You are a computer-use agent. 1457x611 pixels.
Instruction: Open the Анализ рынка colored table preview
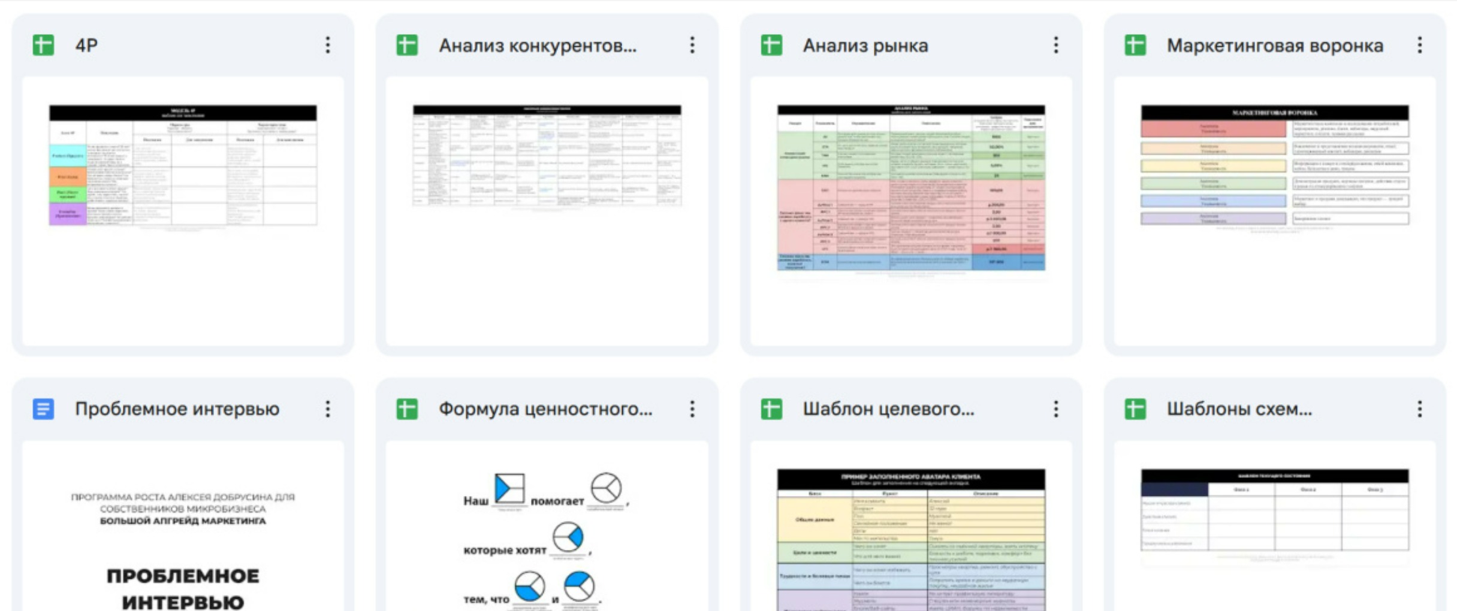[911, 189]
